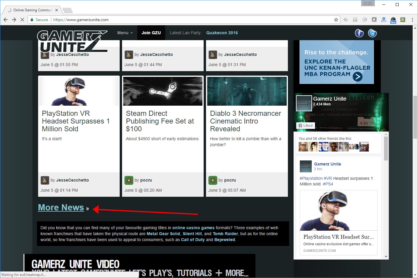The image size is (418, 278).
Task: Click JesseCecchetto author name on PlayStation VR card
Action: point(73,180)
